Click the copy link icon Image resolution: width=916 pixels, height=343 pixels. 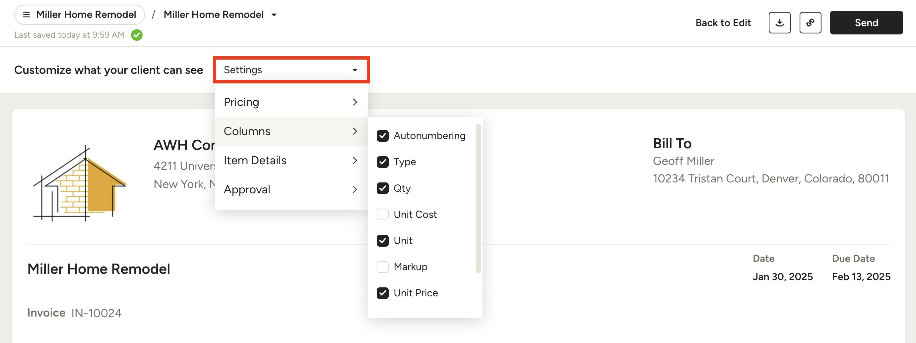811,23
